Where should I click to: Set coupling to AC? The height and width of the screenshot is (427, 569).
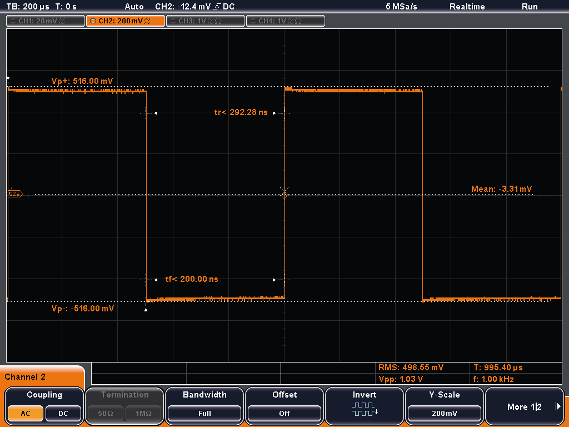click(x=26, y=414)
